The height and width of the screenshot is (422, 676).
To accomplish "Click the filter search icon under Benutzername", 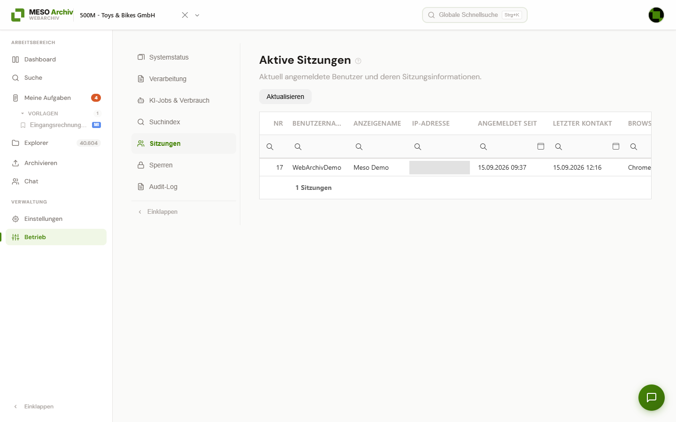I will (x=298, y=147).
